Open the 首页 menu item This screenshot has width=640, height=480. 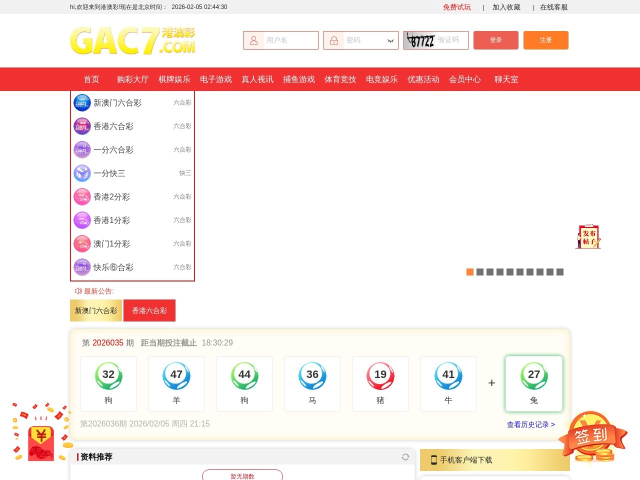(91, 79)
